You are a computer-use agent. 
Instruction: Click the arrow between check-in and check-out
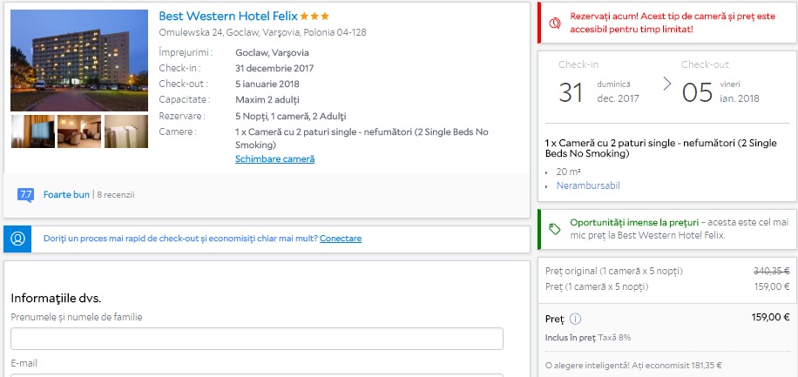pyautogui.click(x=667, y=84)
